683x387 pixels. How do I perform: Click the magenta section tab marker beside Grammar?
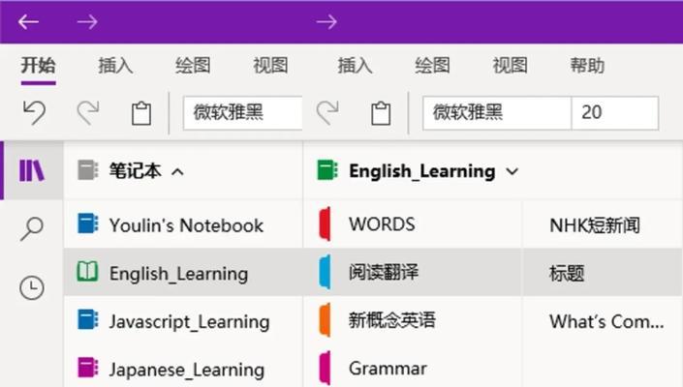325,369
